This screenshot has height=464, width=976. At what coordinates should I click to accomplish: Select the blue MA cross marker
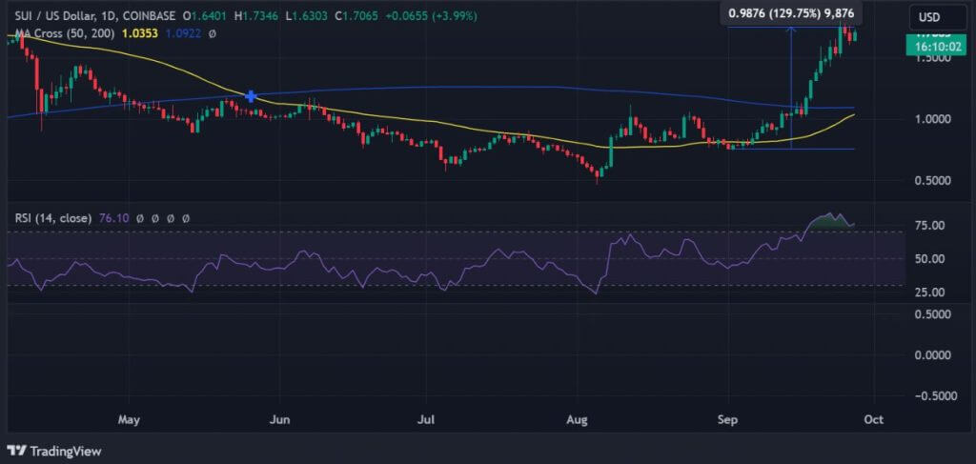[x=251, y=96]
